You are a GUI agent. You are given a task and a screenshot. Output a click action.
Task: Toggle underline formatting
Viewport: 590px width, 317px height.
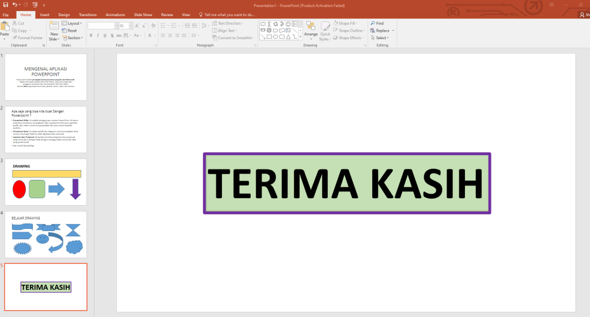(105, 36)
